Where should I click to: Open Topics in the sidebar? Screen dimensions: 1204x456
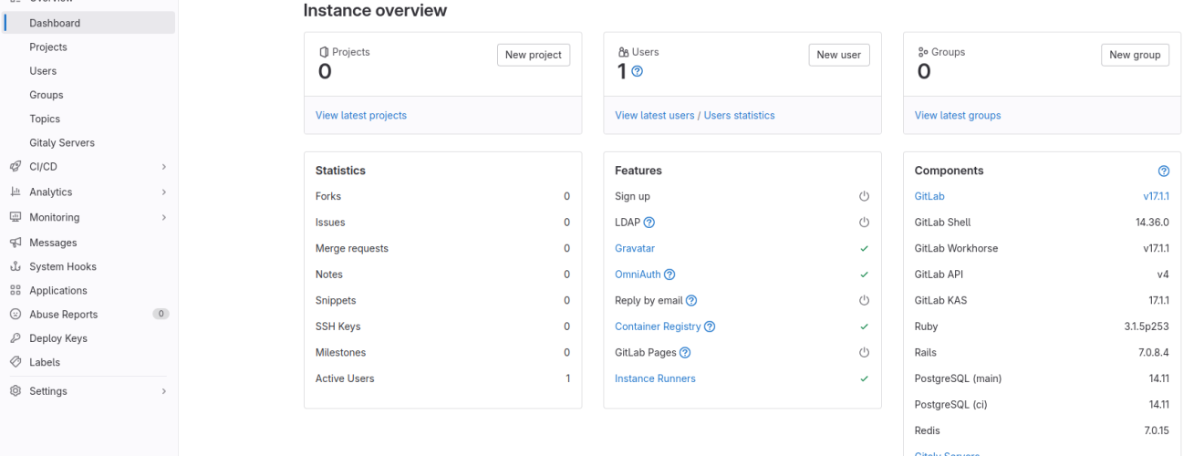tap(89, 119)
